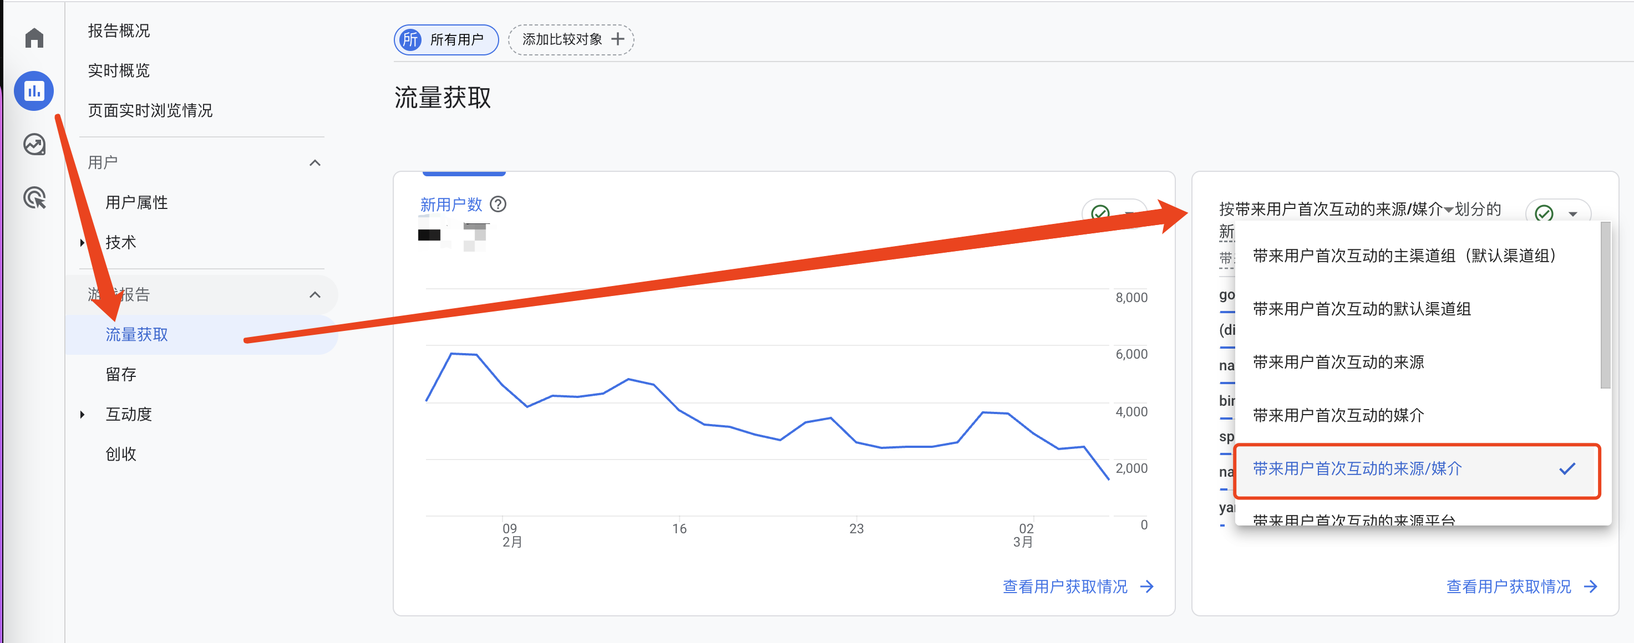Open 实时概览 report
The width and height of the screenshot is (1634, 643).
(x=119, y=70)
